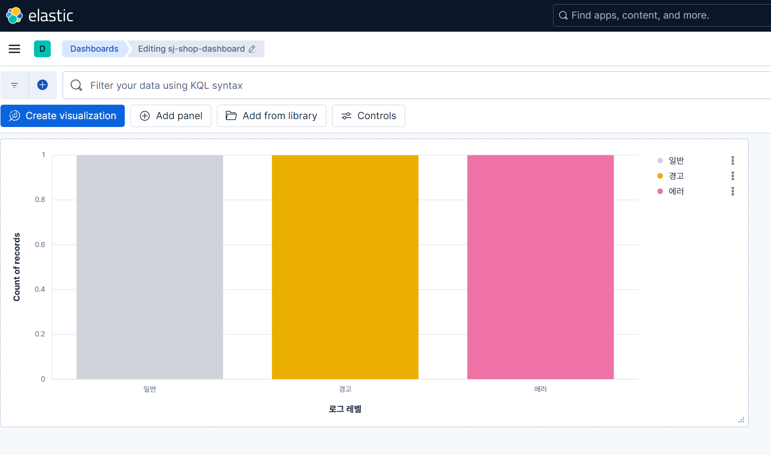
Task: Open the Controls menu
Action: coord(368,116)
